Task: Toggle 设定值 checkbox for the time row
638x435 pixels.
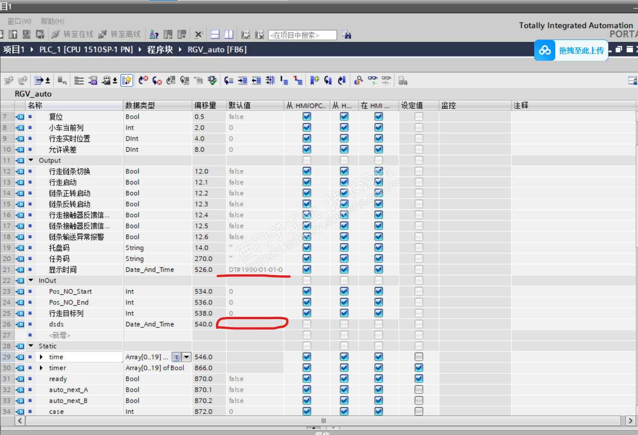Action: point(419,356)
